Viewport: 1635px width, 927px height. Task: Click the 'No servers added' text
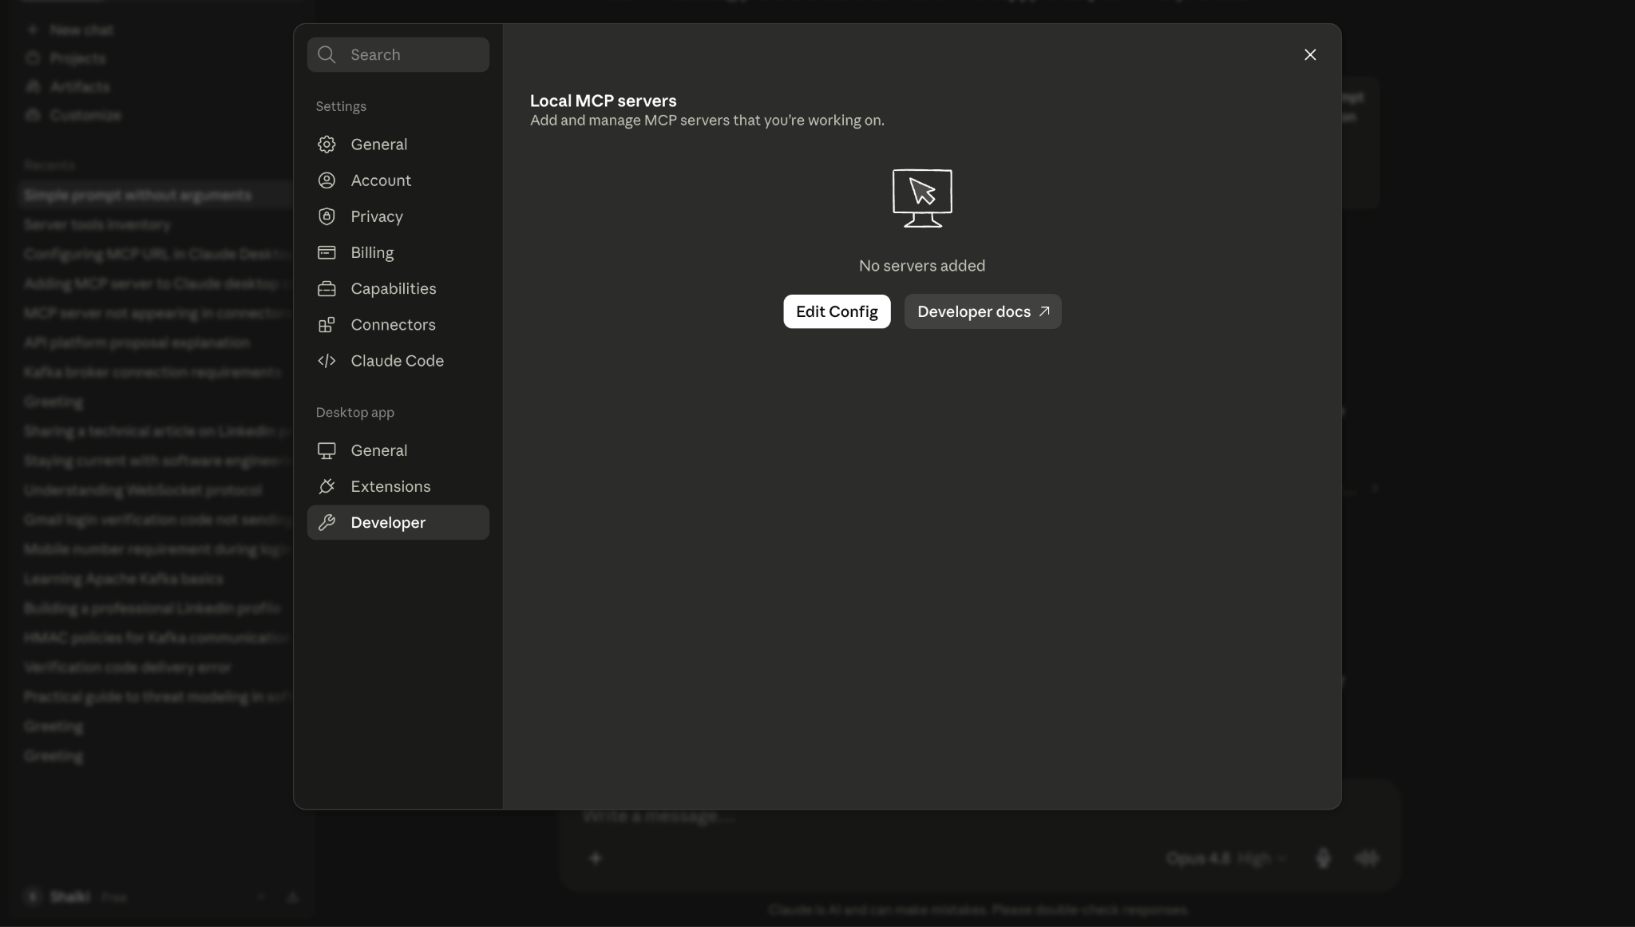tap(922, 266)
